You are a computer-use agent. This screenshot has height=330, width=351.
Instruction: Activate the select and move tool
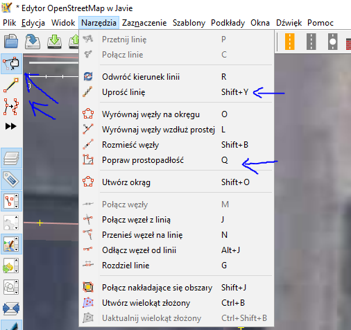(11, 64)
